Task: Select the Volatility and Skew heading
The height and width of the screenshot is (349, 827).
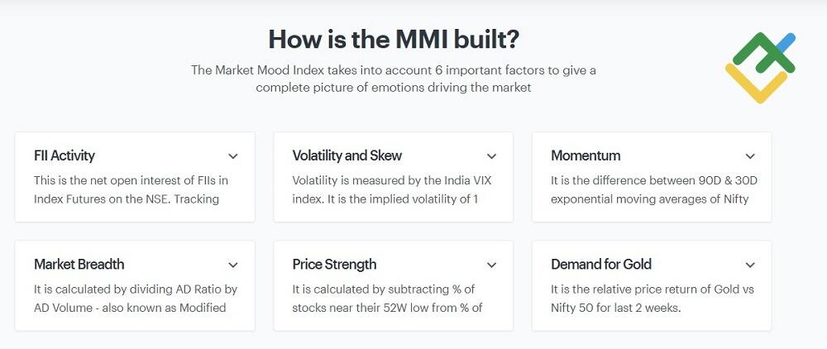Action: coord(347,155)
